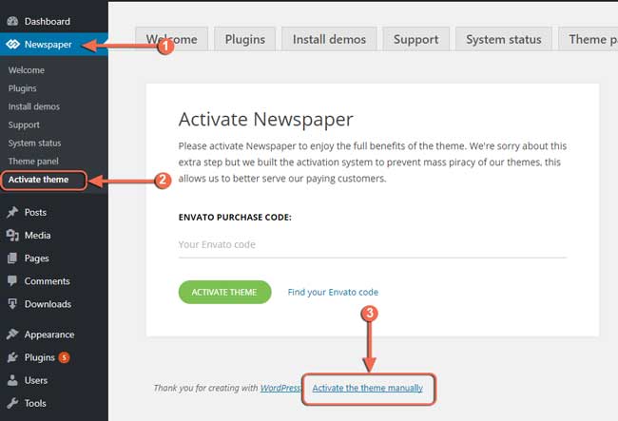
Task: Open Pages in the sidebar
Action: tap(54, 258)
